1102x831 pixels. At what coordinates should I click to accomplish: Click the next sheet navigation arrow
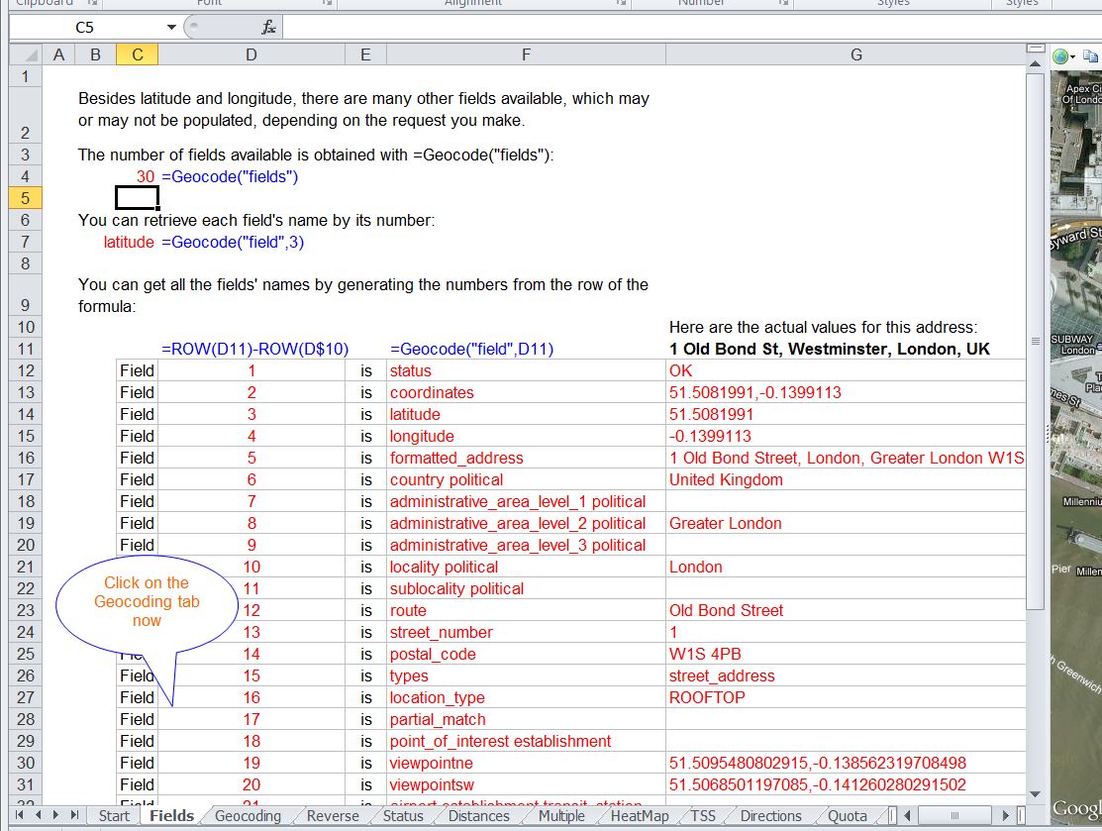pyautogui.click(x=56, y=815)
